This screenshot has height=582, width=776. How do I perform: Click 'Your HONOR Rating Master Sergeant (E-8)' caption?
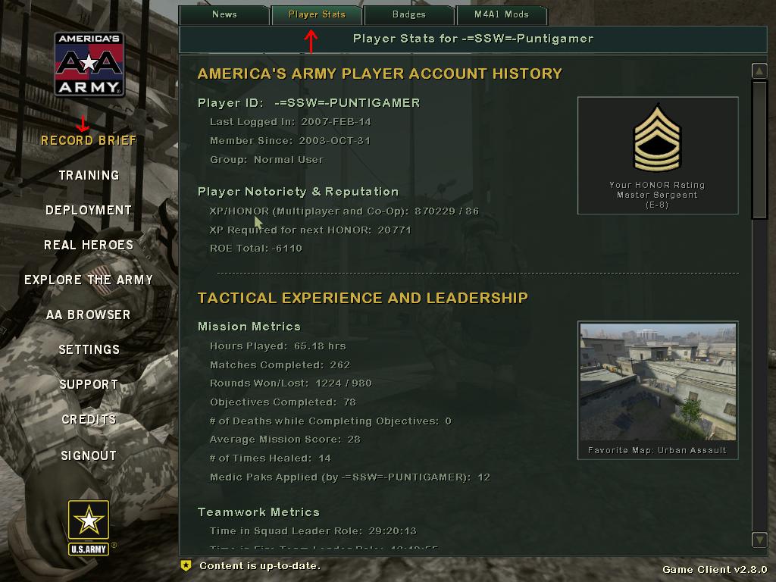coord(657,195)
